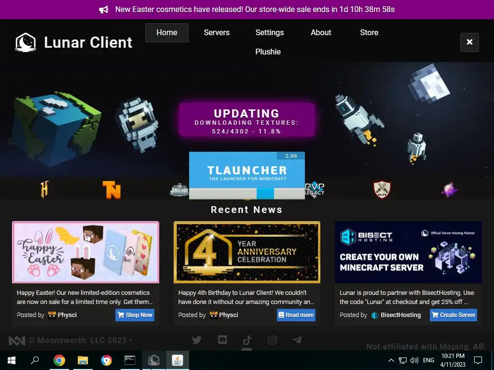Click the TLauncher loading progress bar
Viewport: 494px width, 370px height.
pyautogui.click(x=247, y=194)
